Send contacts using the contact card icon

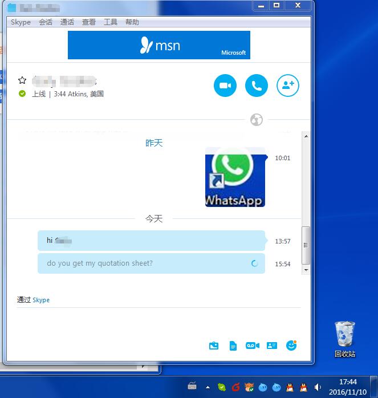[271, 346]
